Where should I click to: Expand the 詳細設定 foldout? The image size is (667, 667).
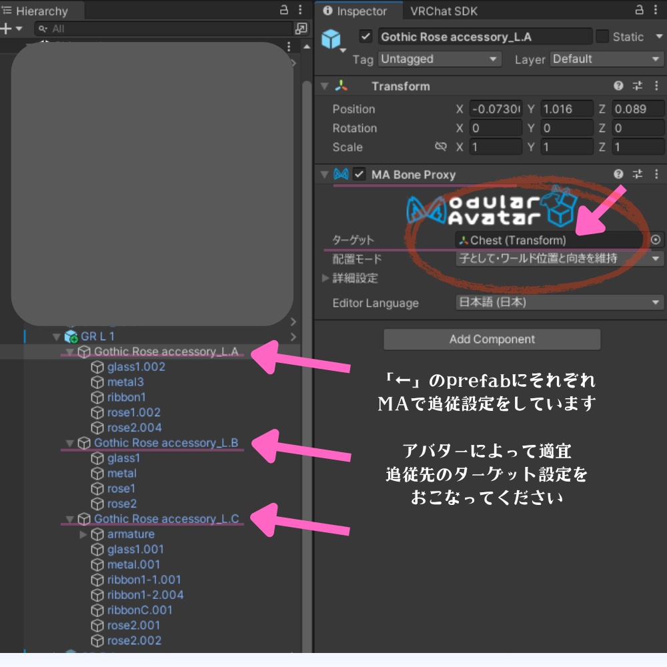325,278
